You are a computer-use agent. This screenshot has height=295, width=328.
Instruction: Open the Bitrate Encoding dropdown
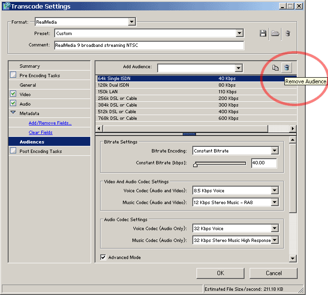[x=274, y=151]
